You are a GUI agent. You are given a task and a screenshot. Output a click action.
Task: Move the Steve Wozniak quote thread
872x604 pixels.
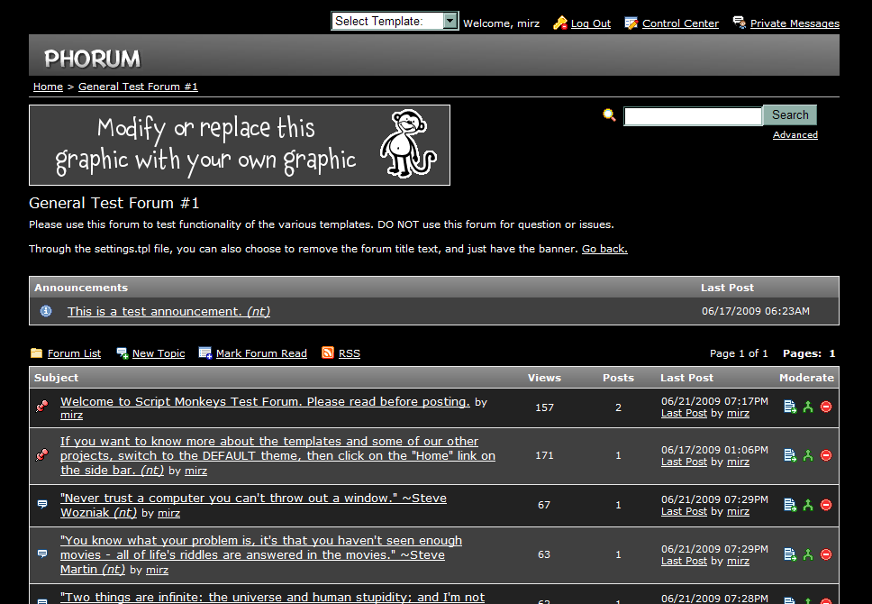tap(790, 505)
